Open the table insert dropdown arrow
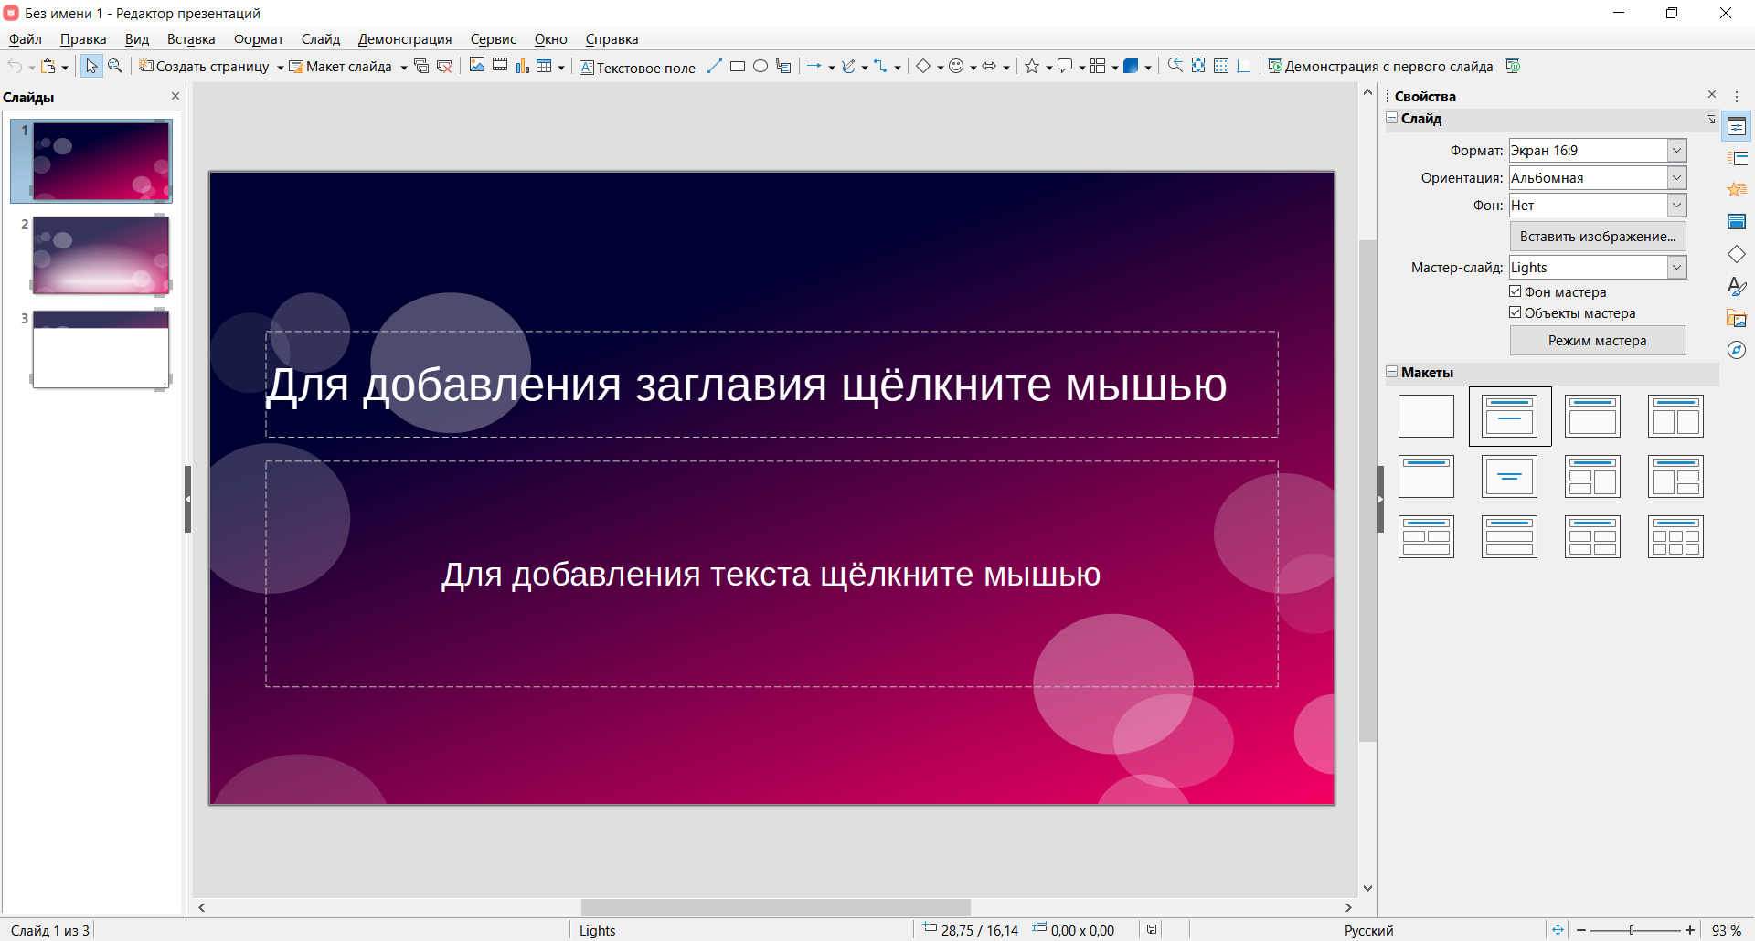 [x=561, y=67]
